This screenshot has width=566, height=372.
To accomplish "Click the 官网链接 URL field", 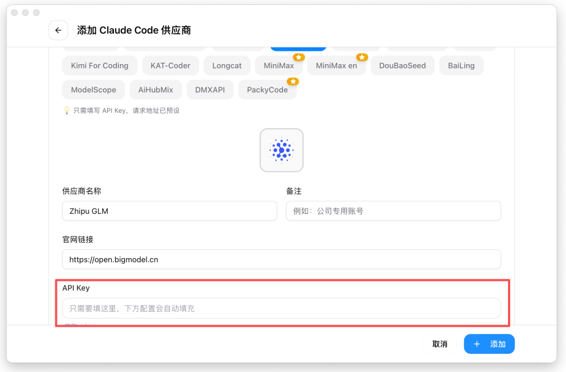I will pyautogui.click(x=281, y=259).
